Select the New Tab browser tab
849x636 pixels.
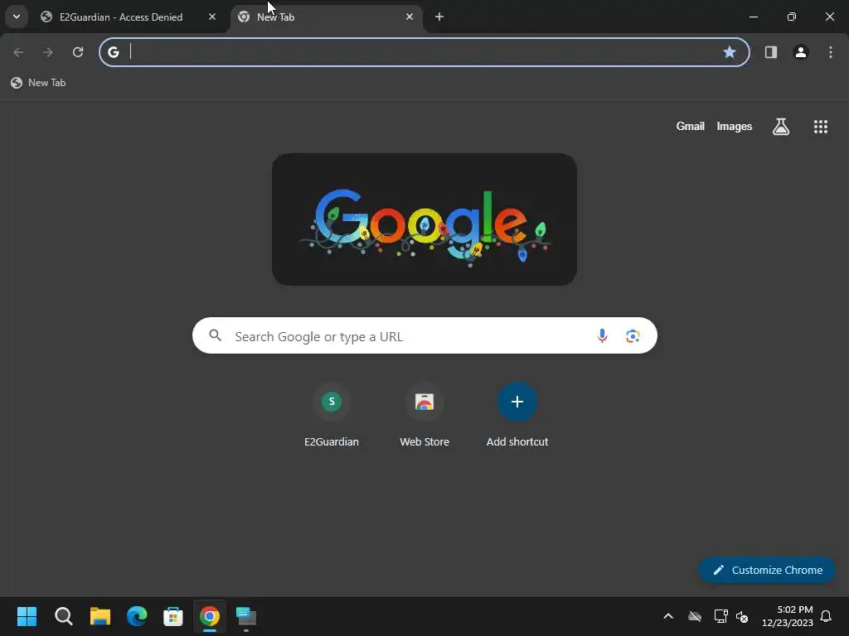(x=326, y=17)
